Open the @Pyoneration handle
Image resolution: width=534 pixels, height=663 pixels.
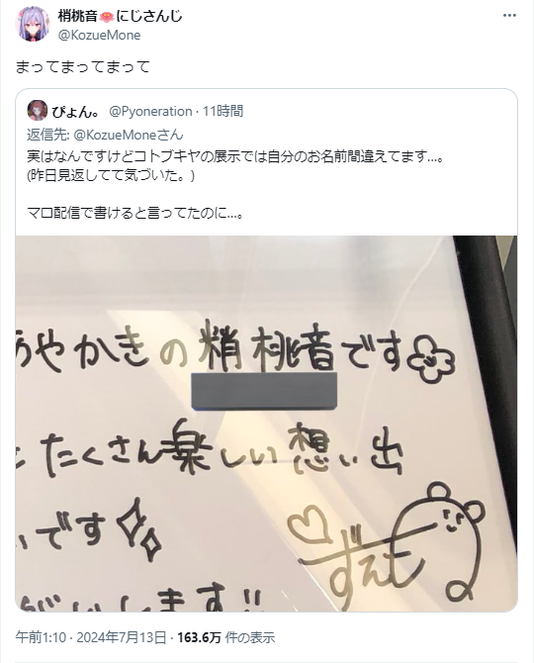point(150,111)
